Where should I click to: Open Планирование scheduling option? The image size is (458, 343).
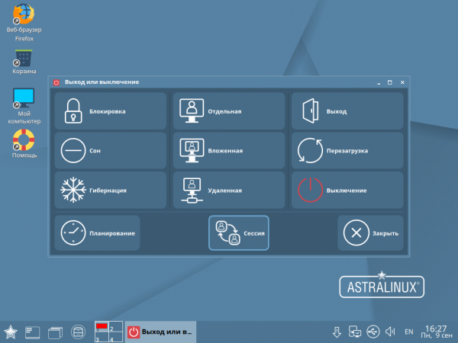(x=97, y=233)
